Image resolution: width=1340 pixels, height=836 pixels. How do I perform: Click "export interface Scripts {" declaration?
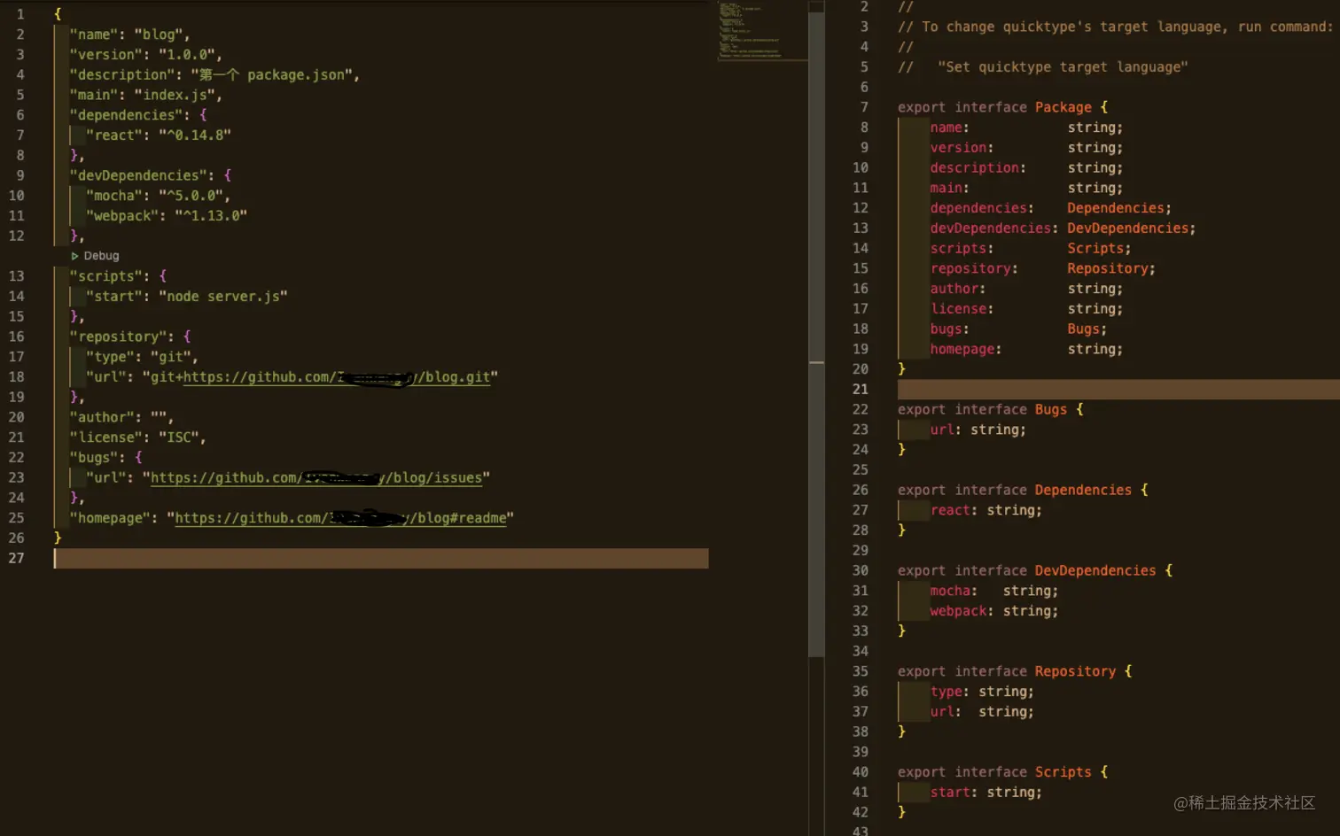1002,772
